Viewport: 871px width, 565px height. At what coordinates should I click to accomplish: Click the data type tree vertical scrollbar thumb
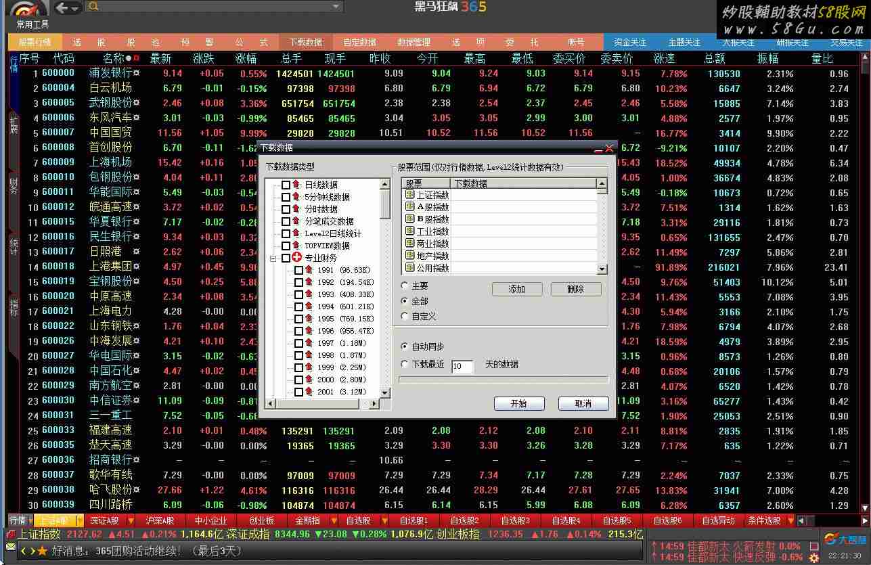385,204
